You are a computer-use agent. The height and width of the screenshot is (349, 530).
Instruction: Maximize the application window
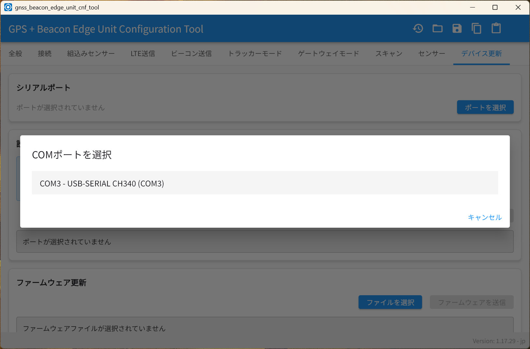tap(495, 7)
